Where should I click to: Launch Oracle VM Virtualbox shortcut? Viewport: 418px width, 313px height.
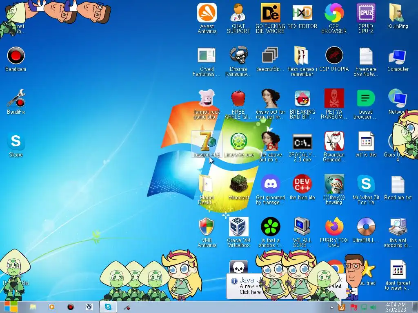(238, 233)
